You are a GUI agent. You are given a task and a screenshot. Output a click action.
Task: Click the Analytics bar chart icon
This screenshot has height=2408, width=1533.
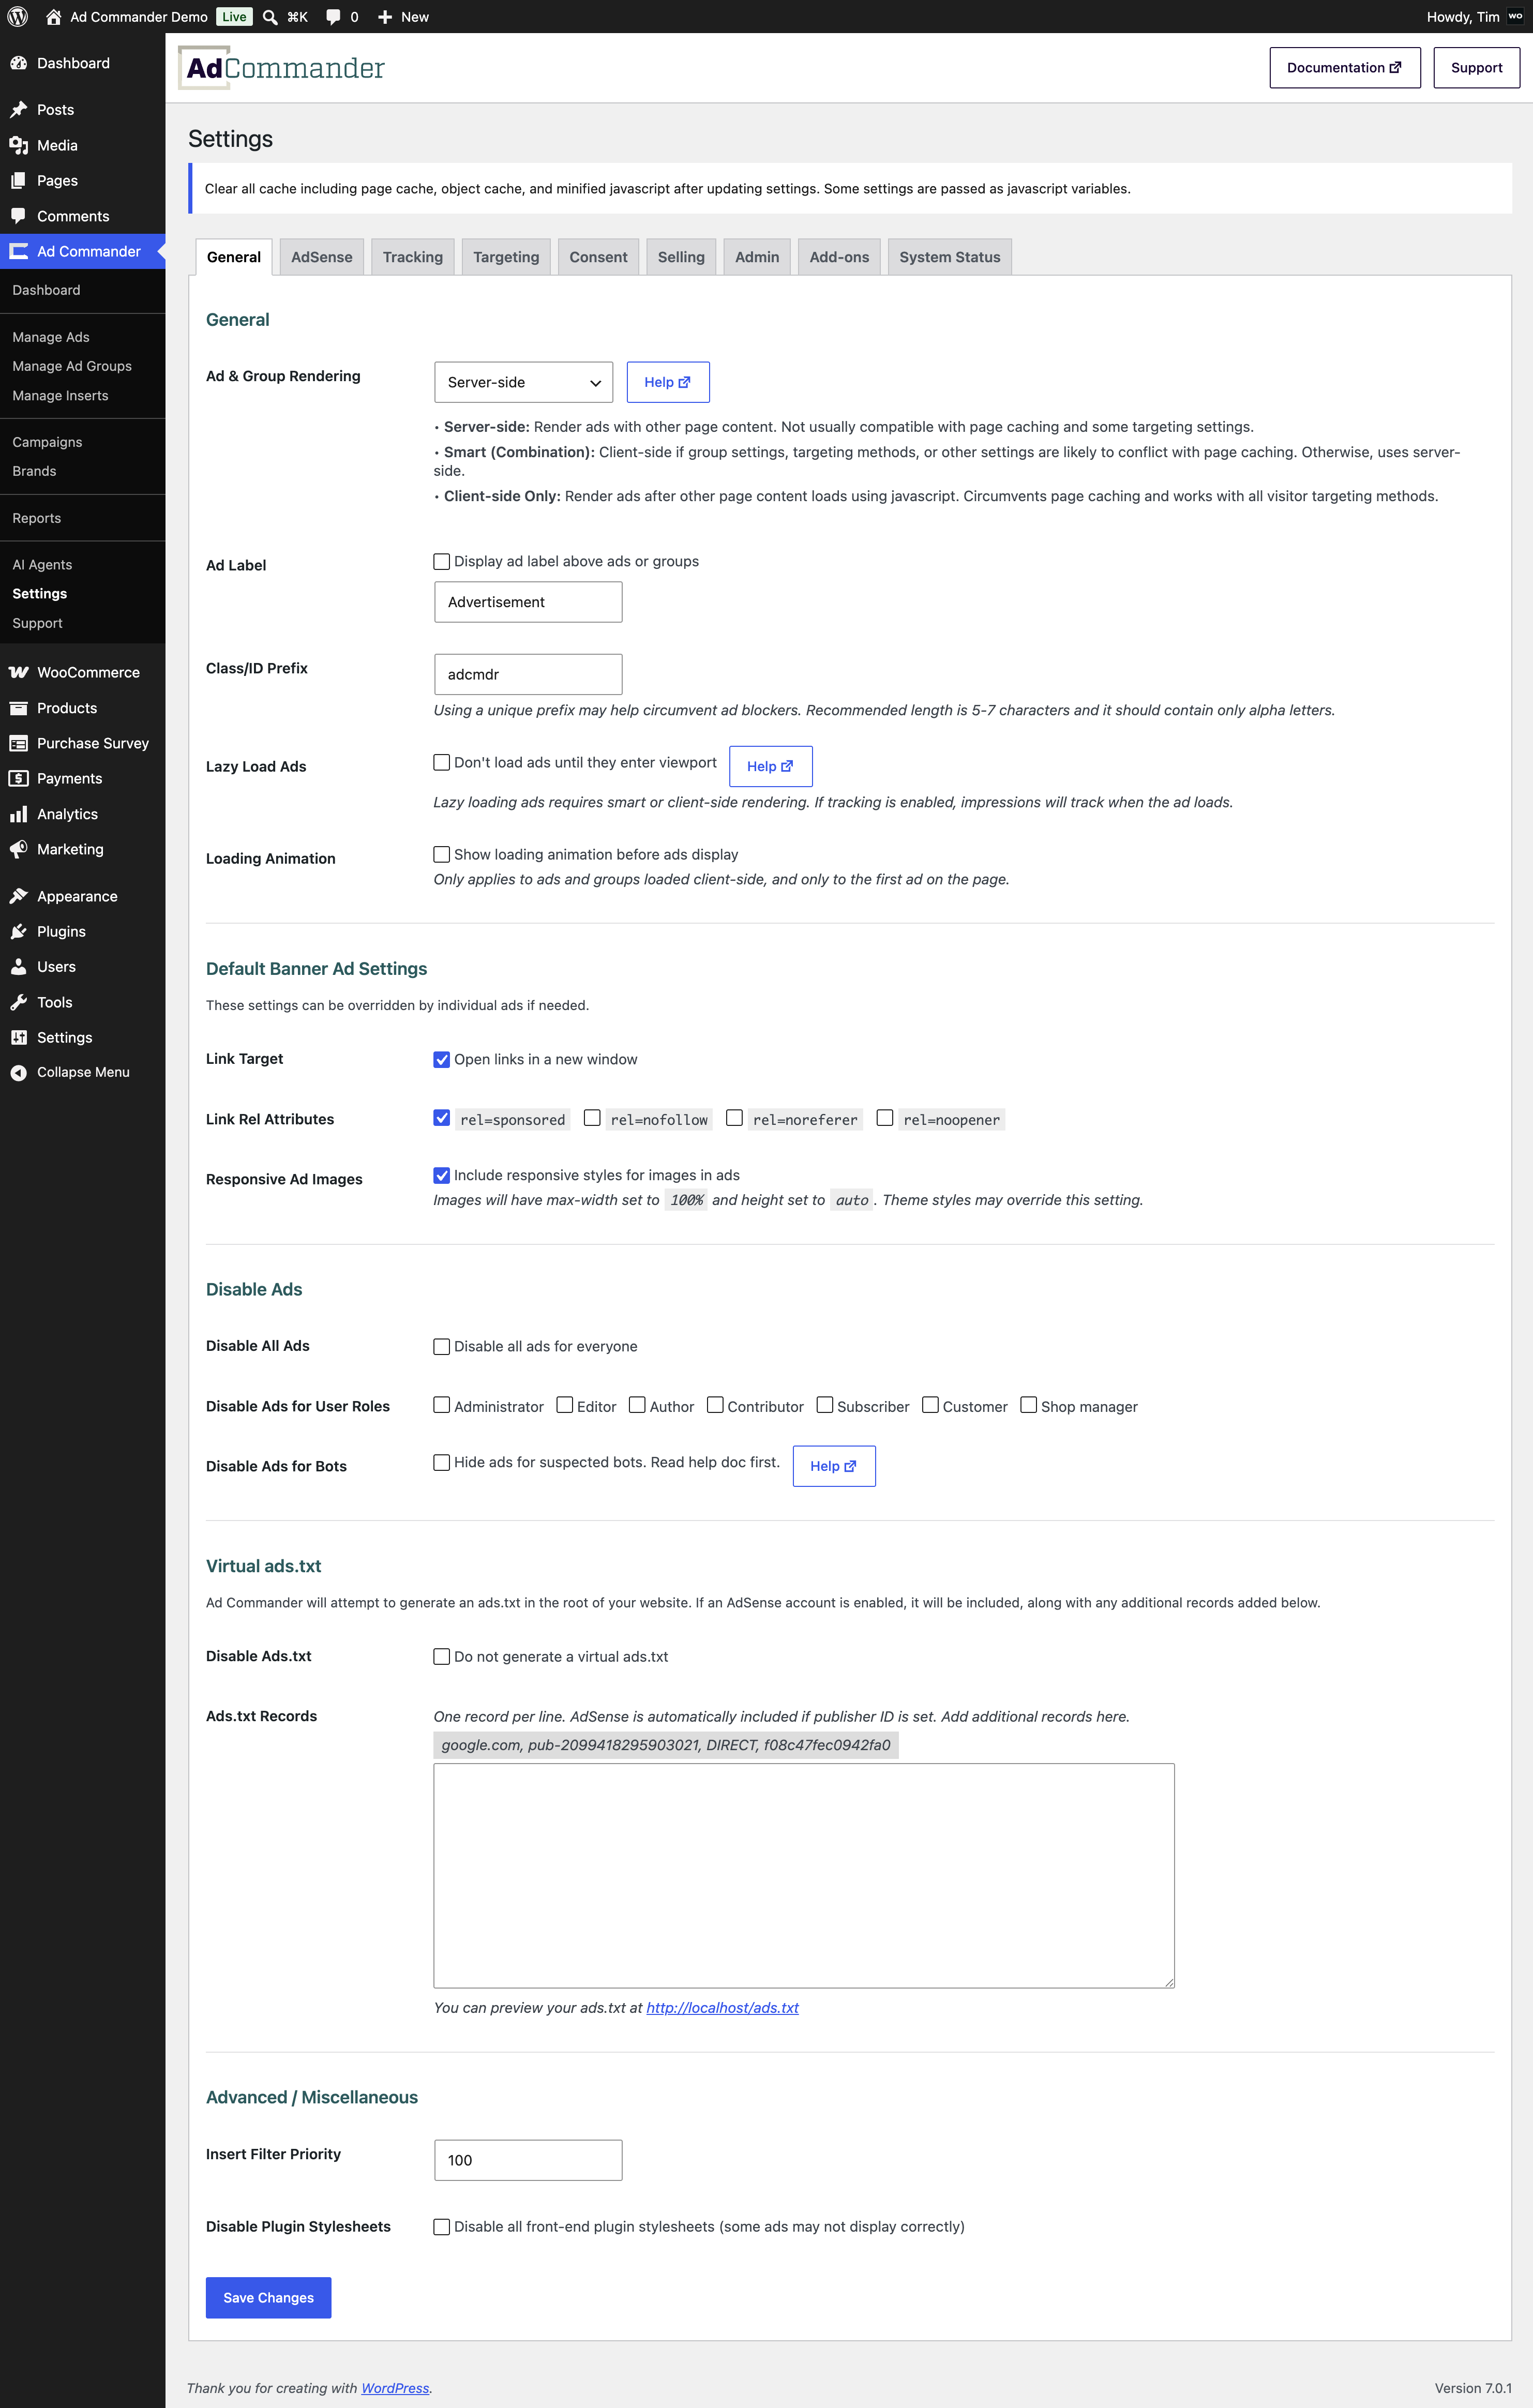(18, 814)
